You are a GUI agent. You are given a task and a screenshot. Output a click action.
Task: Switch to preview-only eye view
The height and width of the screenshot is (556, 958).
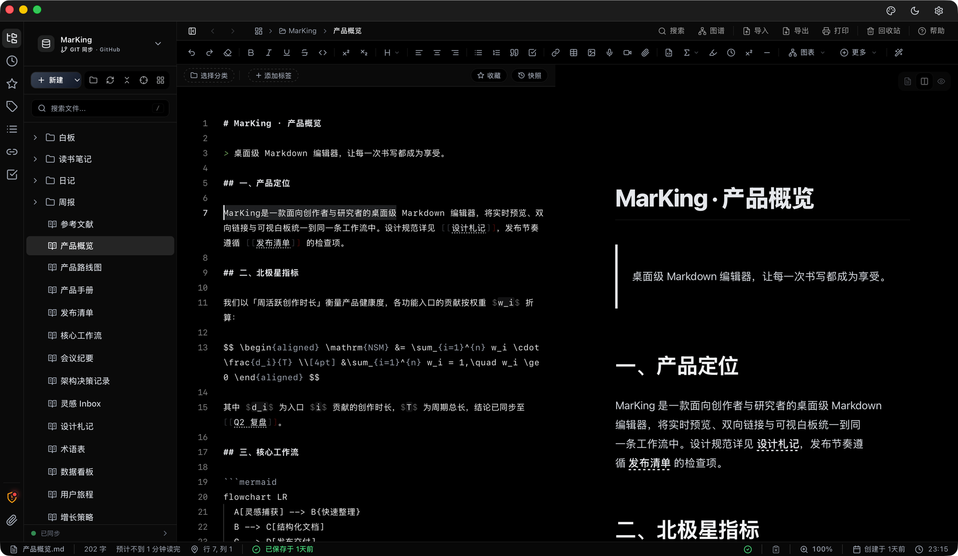[x=941, y=82]
